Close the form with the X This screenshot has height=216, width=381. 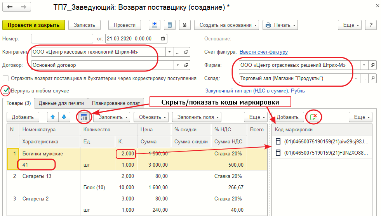[x=378, y=6]
